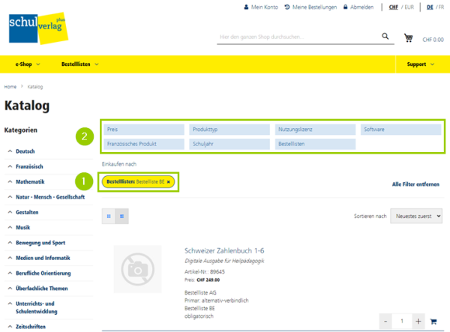Screen dimensions: 450x332
Task: Open the shopping cart icon
Action: tap(409, 37)
